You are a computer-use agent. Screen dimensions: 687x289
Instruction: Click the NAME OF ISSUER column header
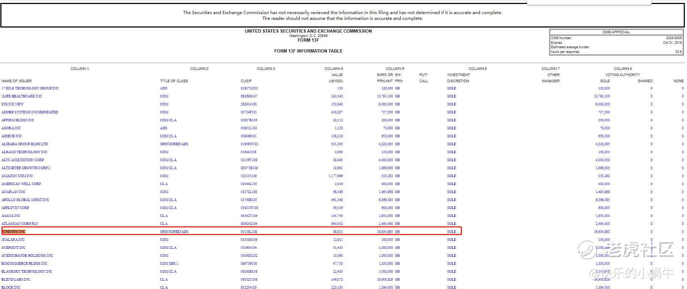[17, 81]
